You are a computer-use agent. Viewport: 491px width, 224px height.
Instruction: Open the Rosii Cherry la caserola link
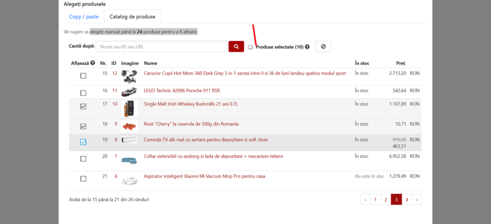[x=191, y=124]
